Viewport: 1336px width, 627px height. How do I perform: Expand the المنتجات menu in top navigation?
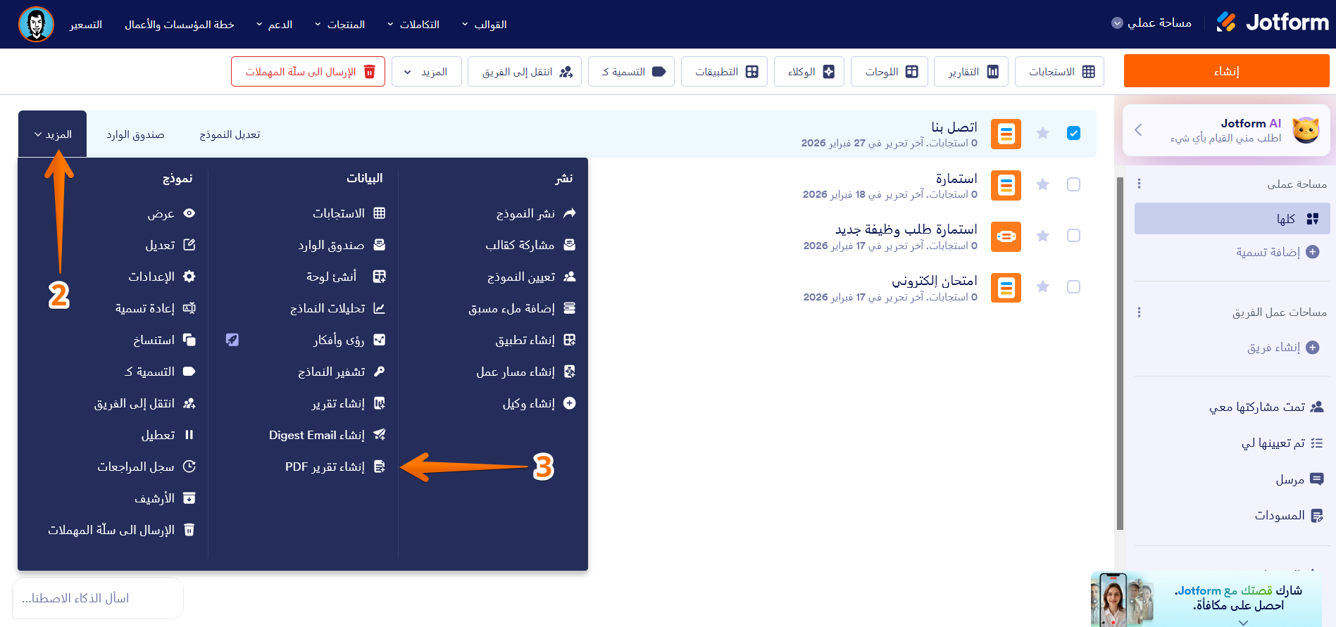click(x=339, y=25)
